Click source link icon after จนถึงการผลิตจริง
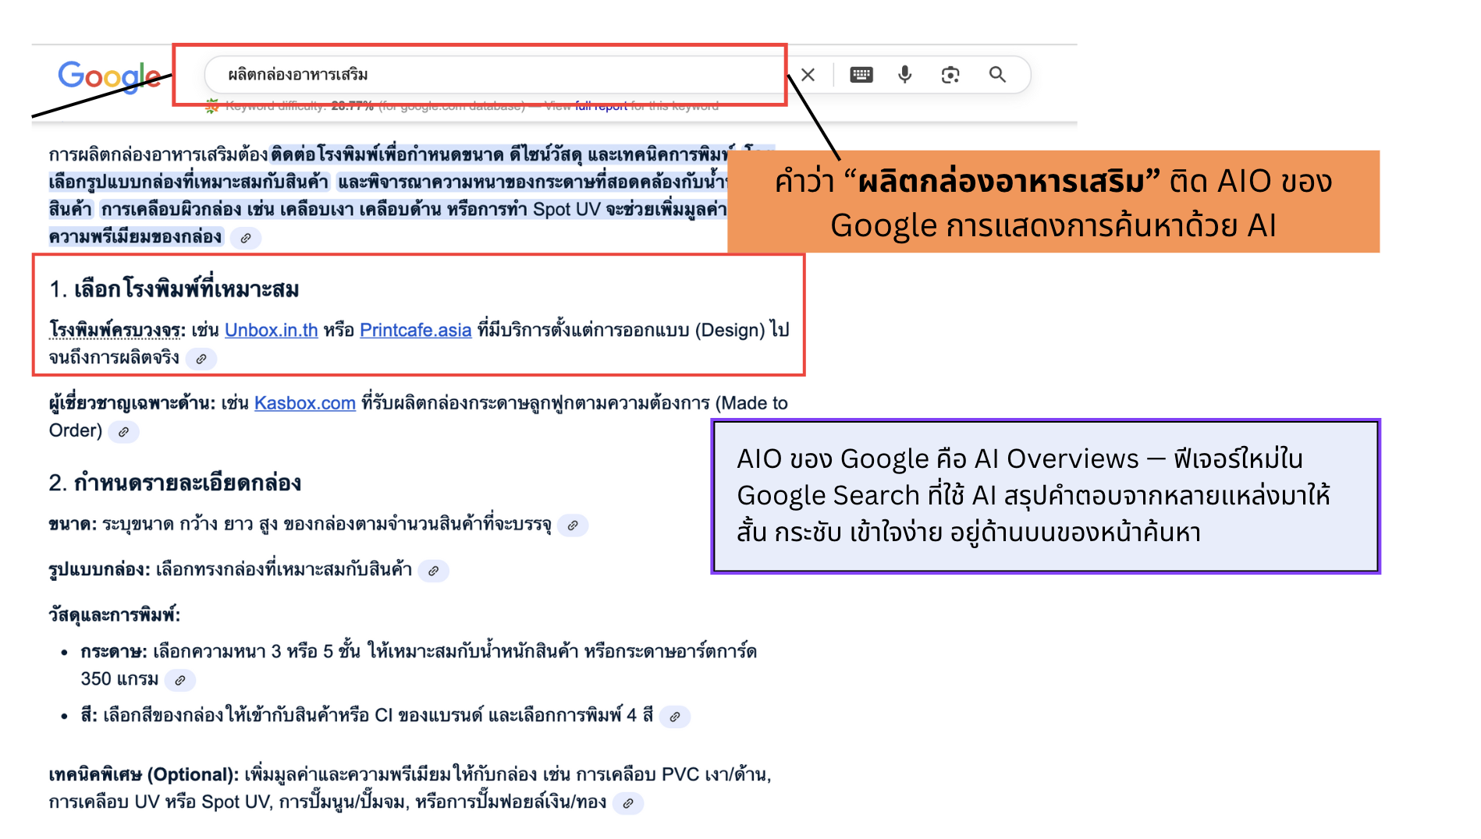The image size is (1481, 839). 201,359
